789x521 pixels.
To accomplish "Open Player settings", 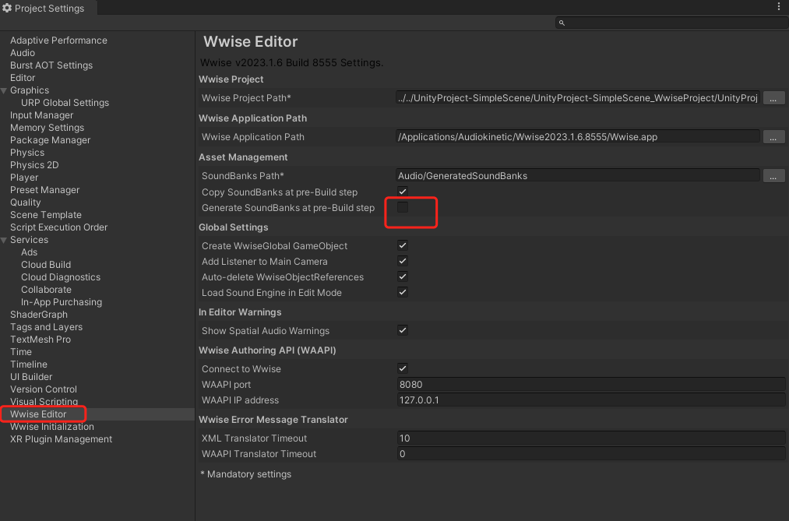I will 24,178.
